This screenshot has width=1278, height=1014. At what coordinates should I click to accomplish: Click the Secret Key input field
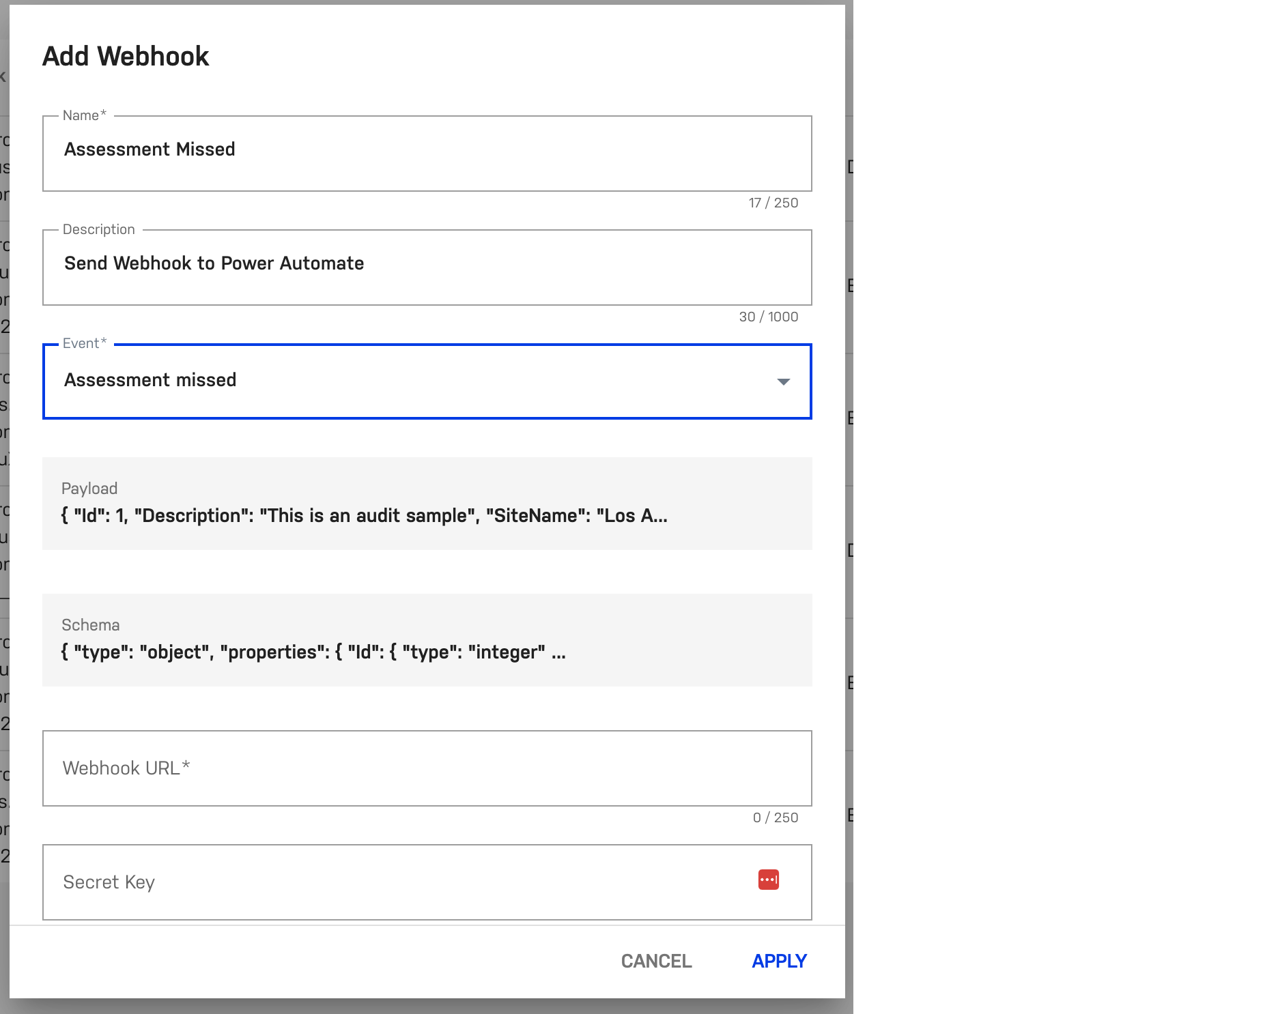(396, 882)
